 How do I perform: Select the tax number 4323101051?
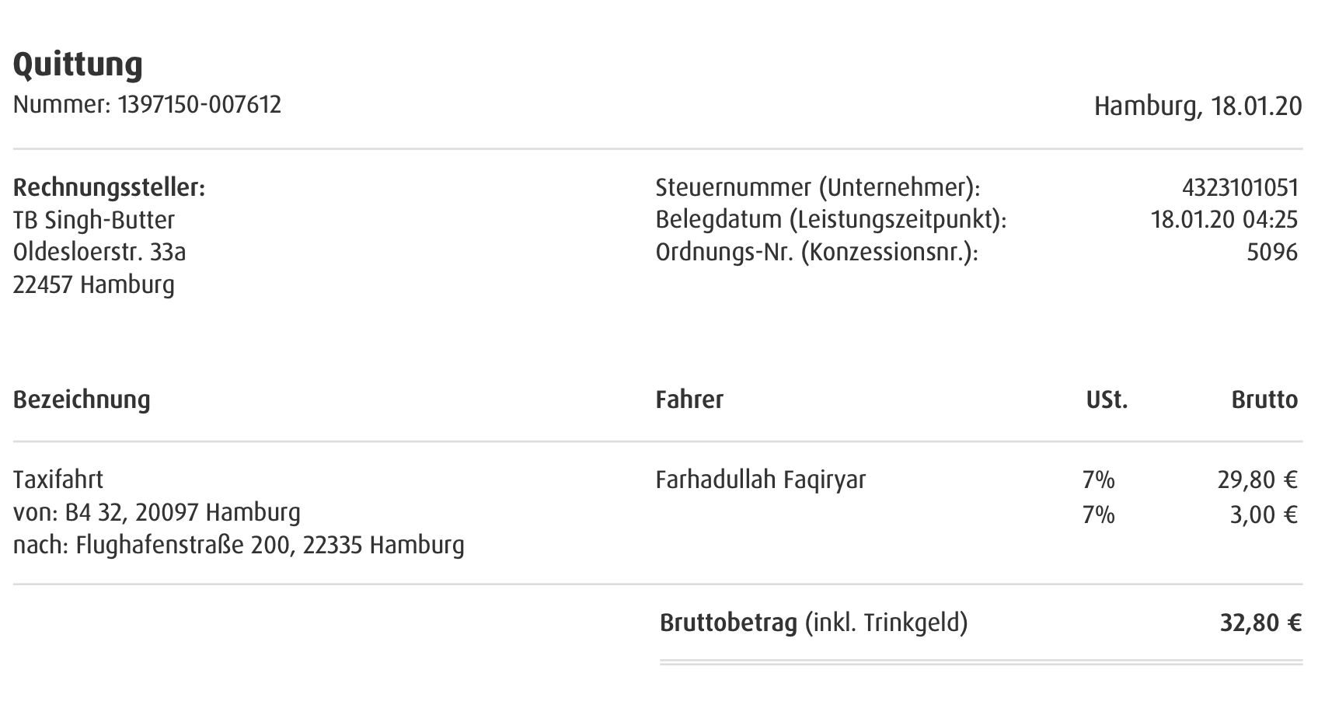1240,187
